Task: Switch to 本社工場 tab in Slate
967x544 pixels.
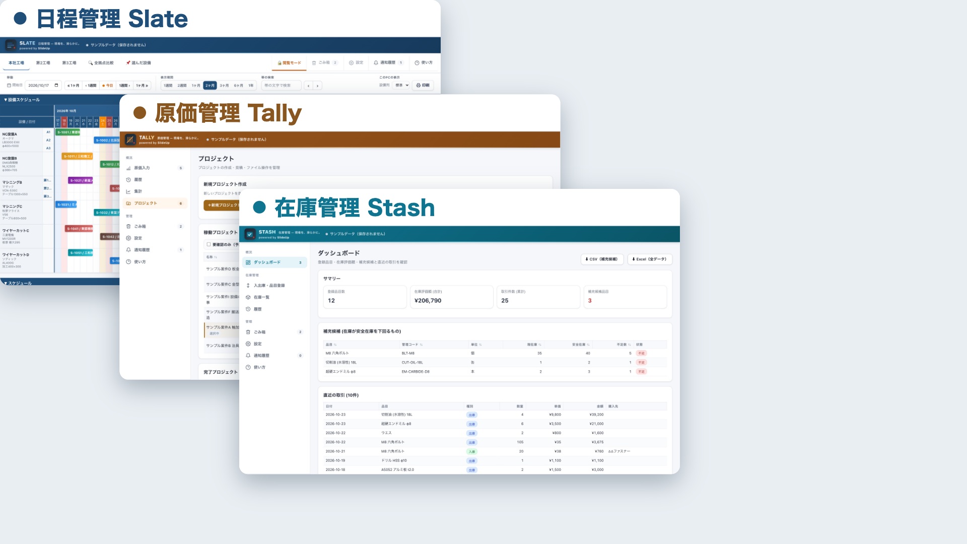Action: point(16,63)
